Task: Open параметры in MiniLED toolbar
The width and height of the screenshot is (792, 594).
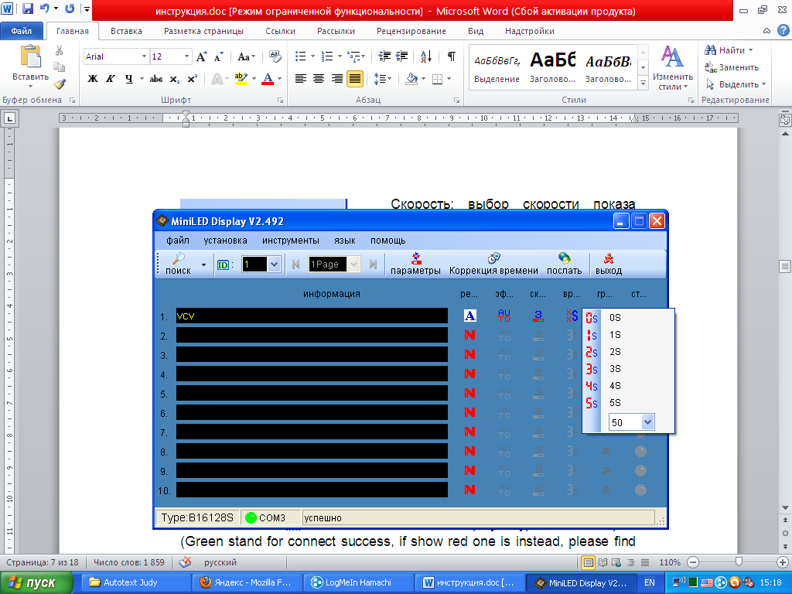Action: [x=415, y=265]
